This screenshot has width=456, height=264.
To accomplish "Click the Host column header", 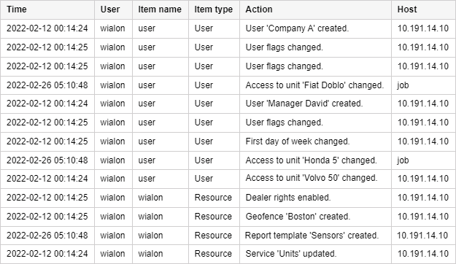I will pos(423,9).
